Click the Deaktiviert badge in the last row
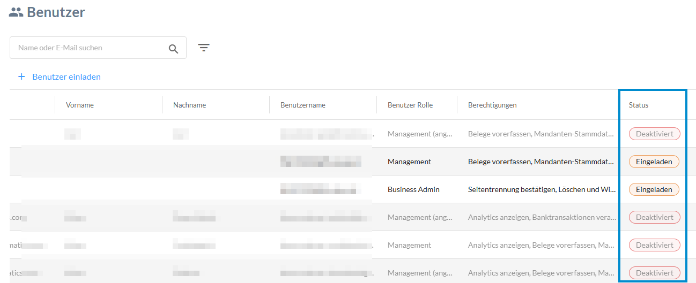The width and height of the screenshot is (696, 283). tap(654, 273)
